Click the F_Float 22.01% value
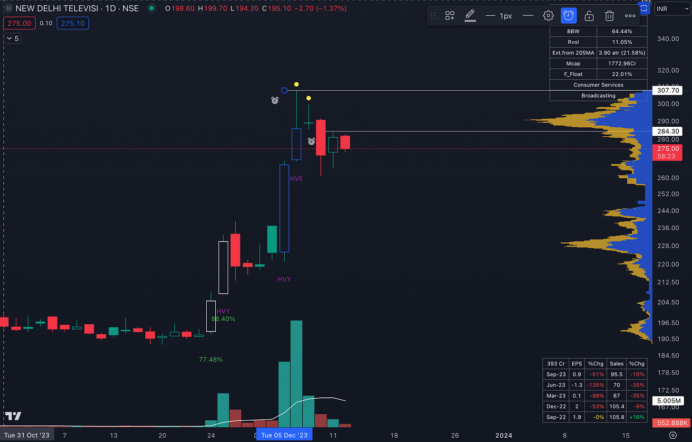This screenshot has width=692, height=442. point(622,74)
